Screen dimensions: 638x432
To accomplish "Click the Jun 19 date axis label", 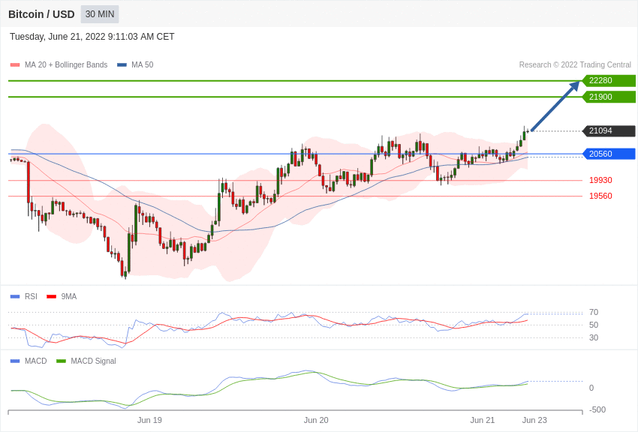I will point(149,420).
